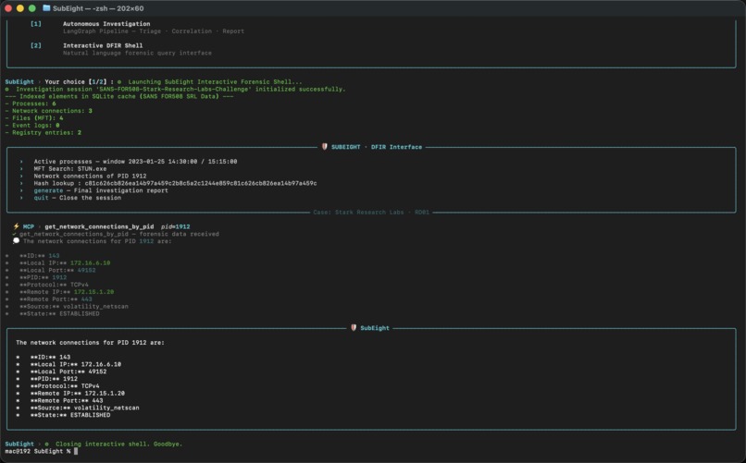Click the shield icon beside SUBEIGHT DFIR Interface
The width and height of the screenshot is (746, 463).
point(325,147)
